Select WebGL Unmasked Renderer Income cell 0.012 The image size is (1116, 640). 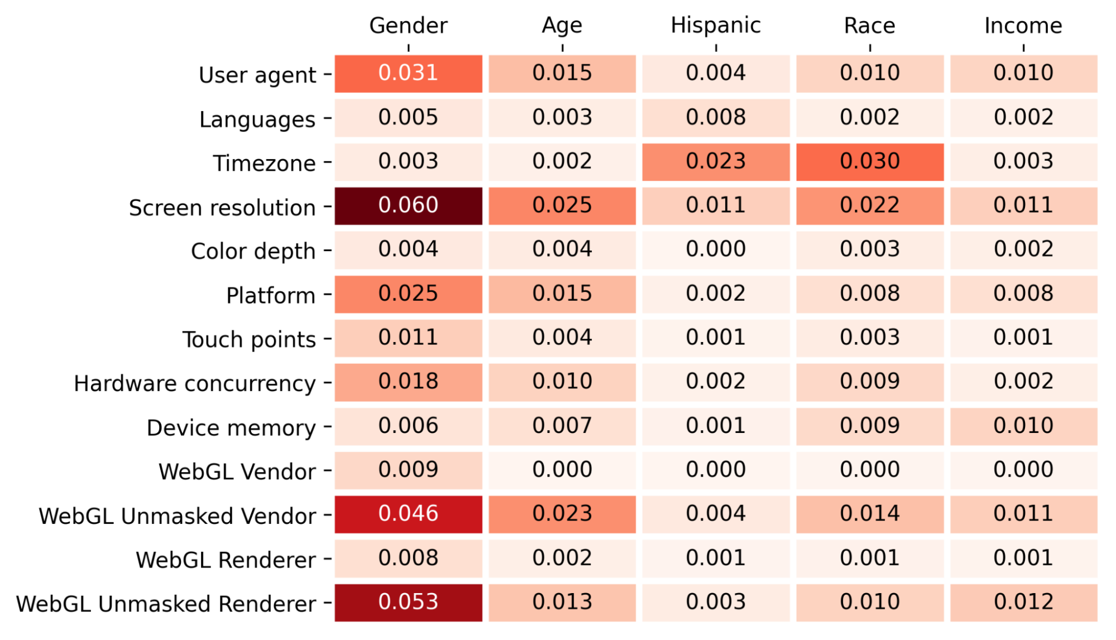coord(1023,603)
